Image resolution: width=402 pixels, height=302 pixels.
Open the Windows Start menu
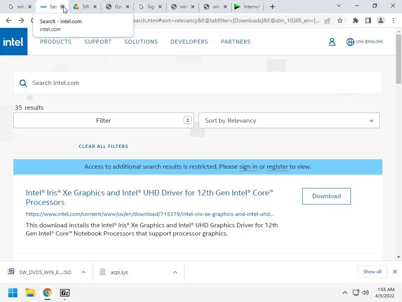click(13, 293)
